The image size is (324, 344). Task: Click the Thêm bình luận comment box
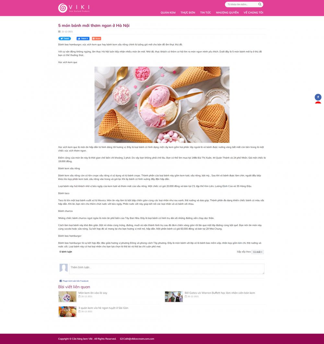coord(167,269)
